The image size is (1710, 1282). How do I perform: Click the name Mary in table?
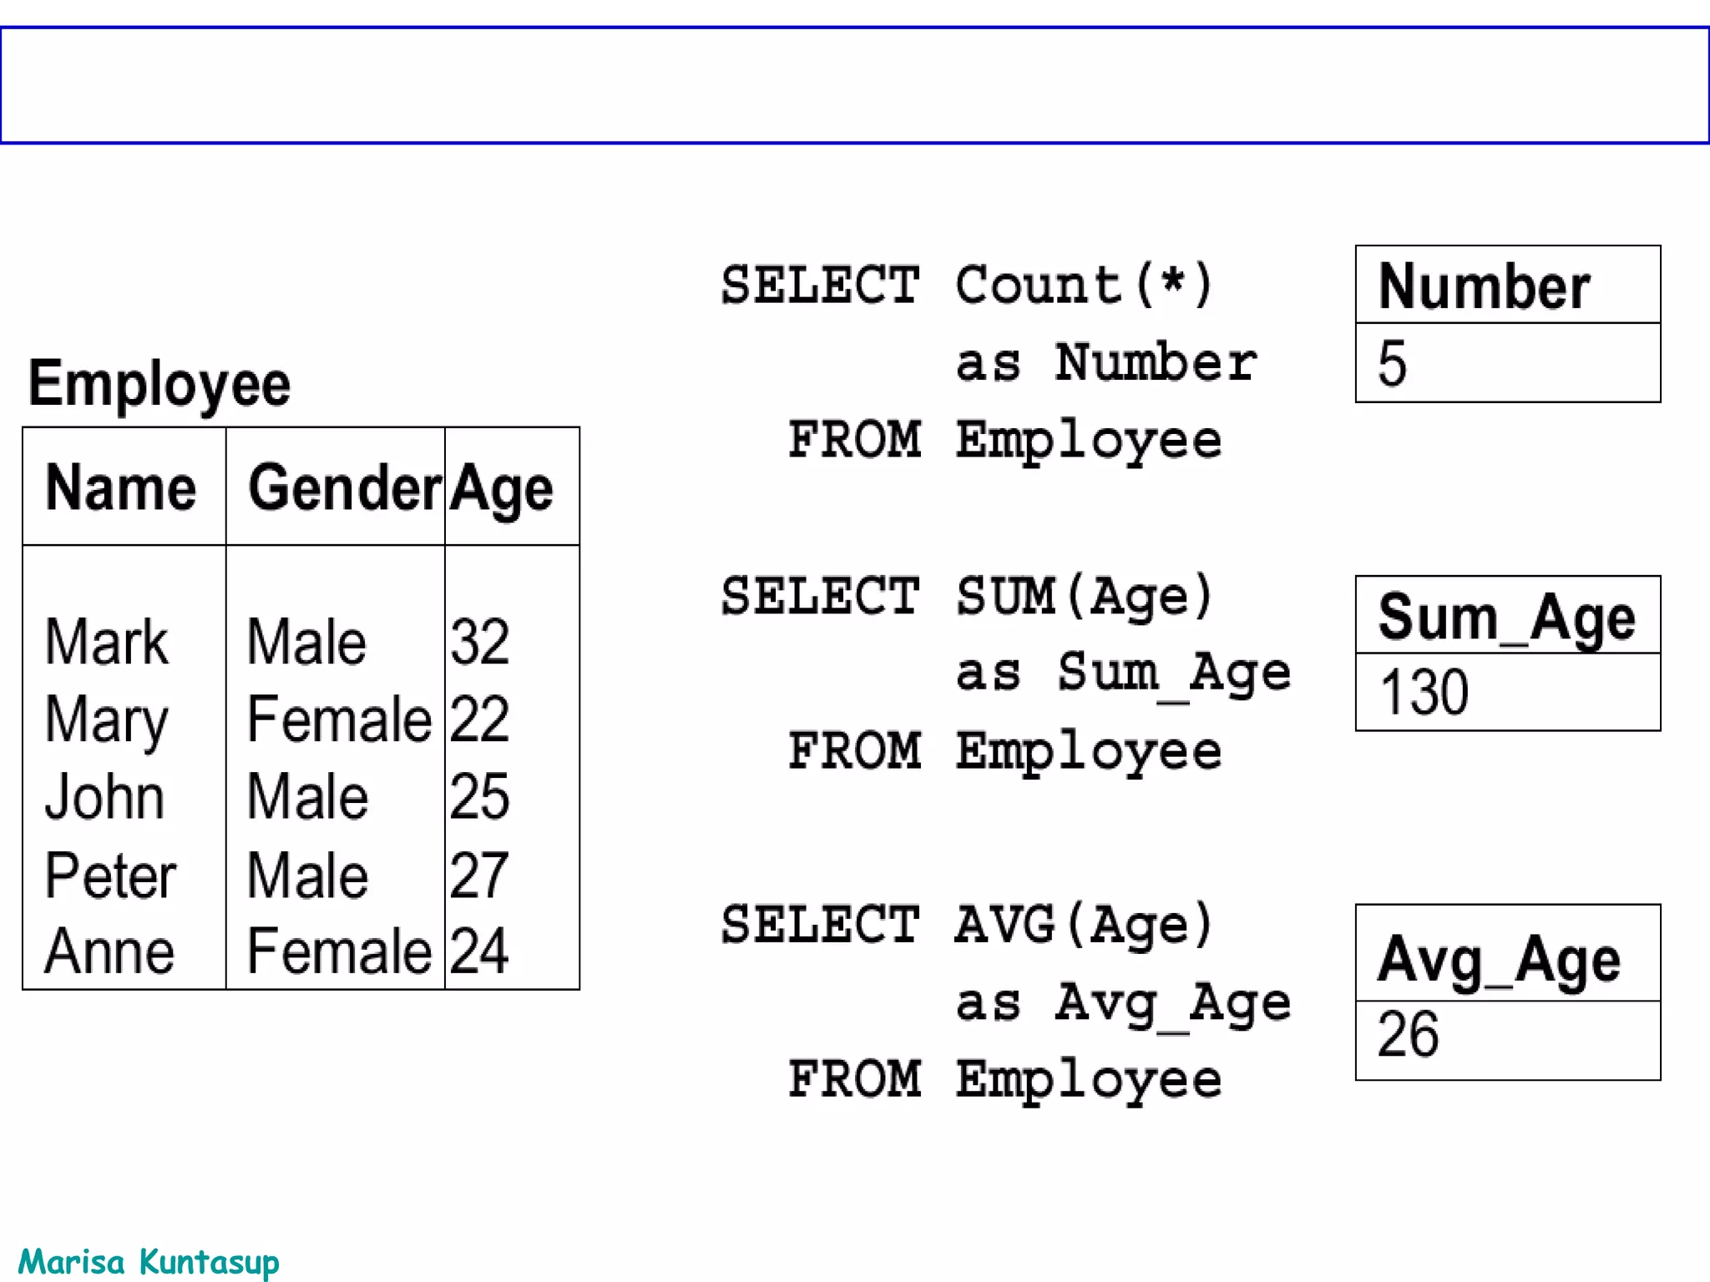[x=107, y=719]
